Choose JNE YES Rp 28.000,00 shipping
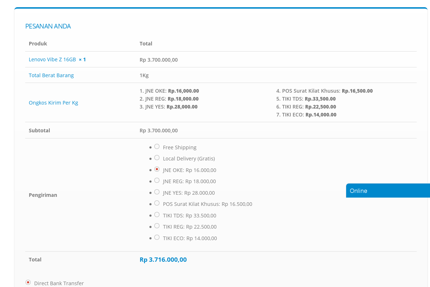This screenshot has width=430, height=287. click(x=157, y=192)
